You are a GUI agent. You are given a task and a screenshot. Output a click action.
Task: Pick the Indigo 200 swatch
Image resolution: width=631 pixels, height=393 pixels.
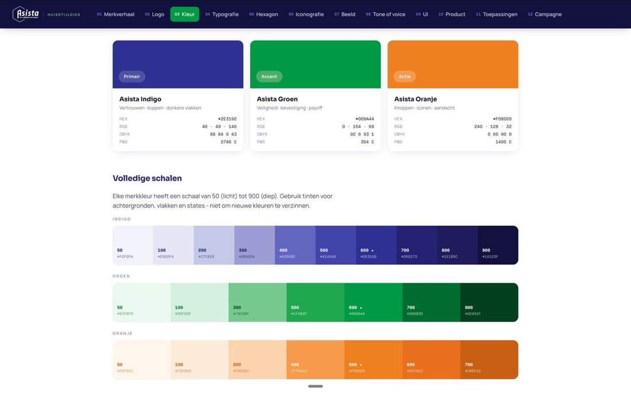[214, 245]
